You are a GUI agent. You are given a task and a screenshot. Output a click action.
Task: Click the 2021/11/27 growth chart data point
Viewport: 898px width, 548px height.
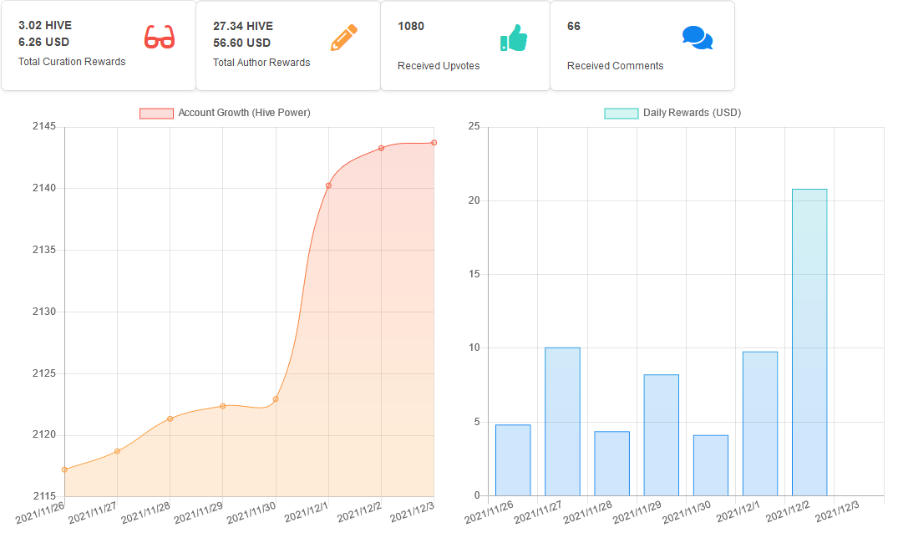coord(118,451)
